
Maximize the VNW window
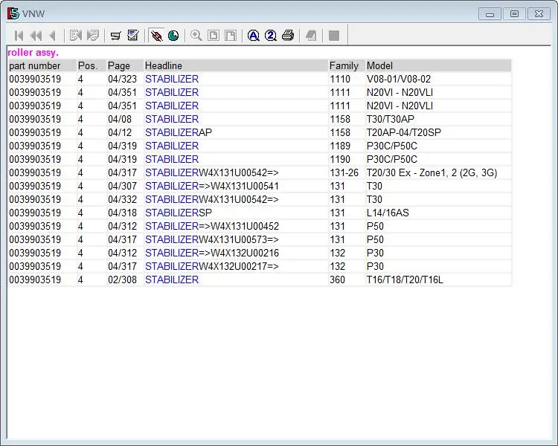513,13
